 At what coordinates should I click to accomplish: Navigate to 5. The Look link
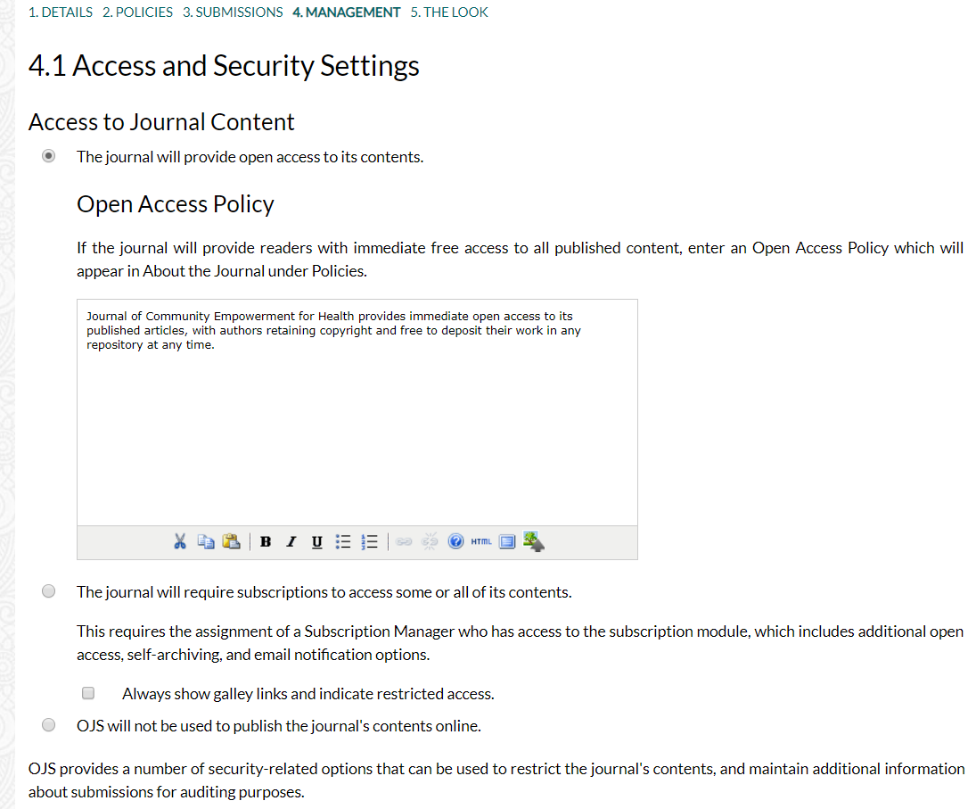click(x=449, y=12)
